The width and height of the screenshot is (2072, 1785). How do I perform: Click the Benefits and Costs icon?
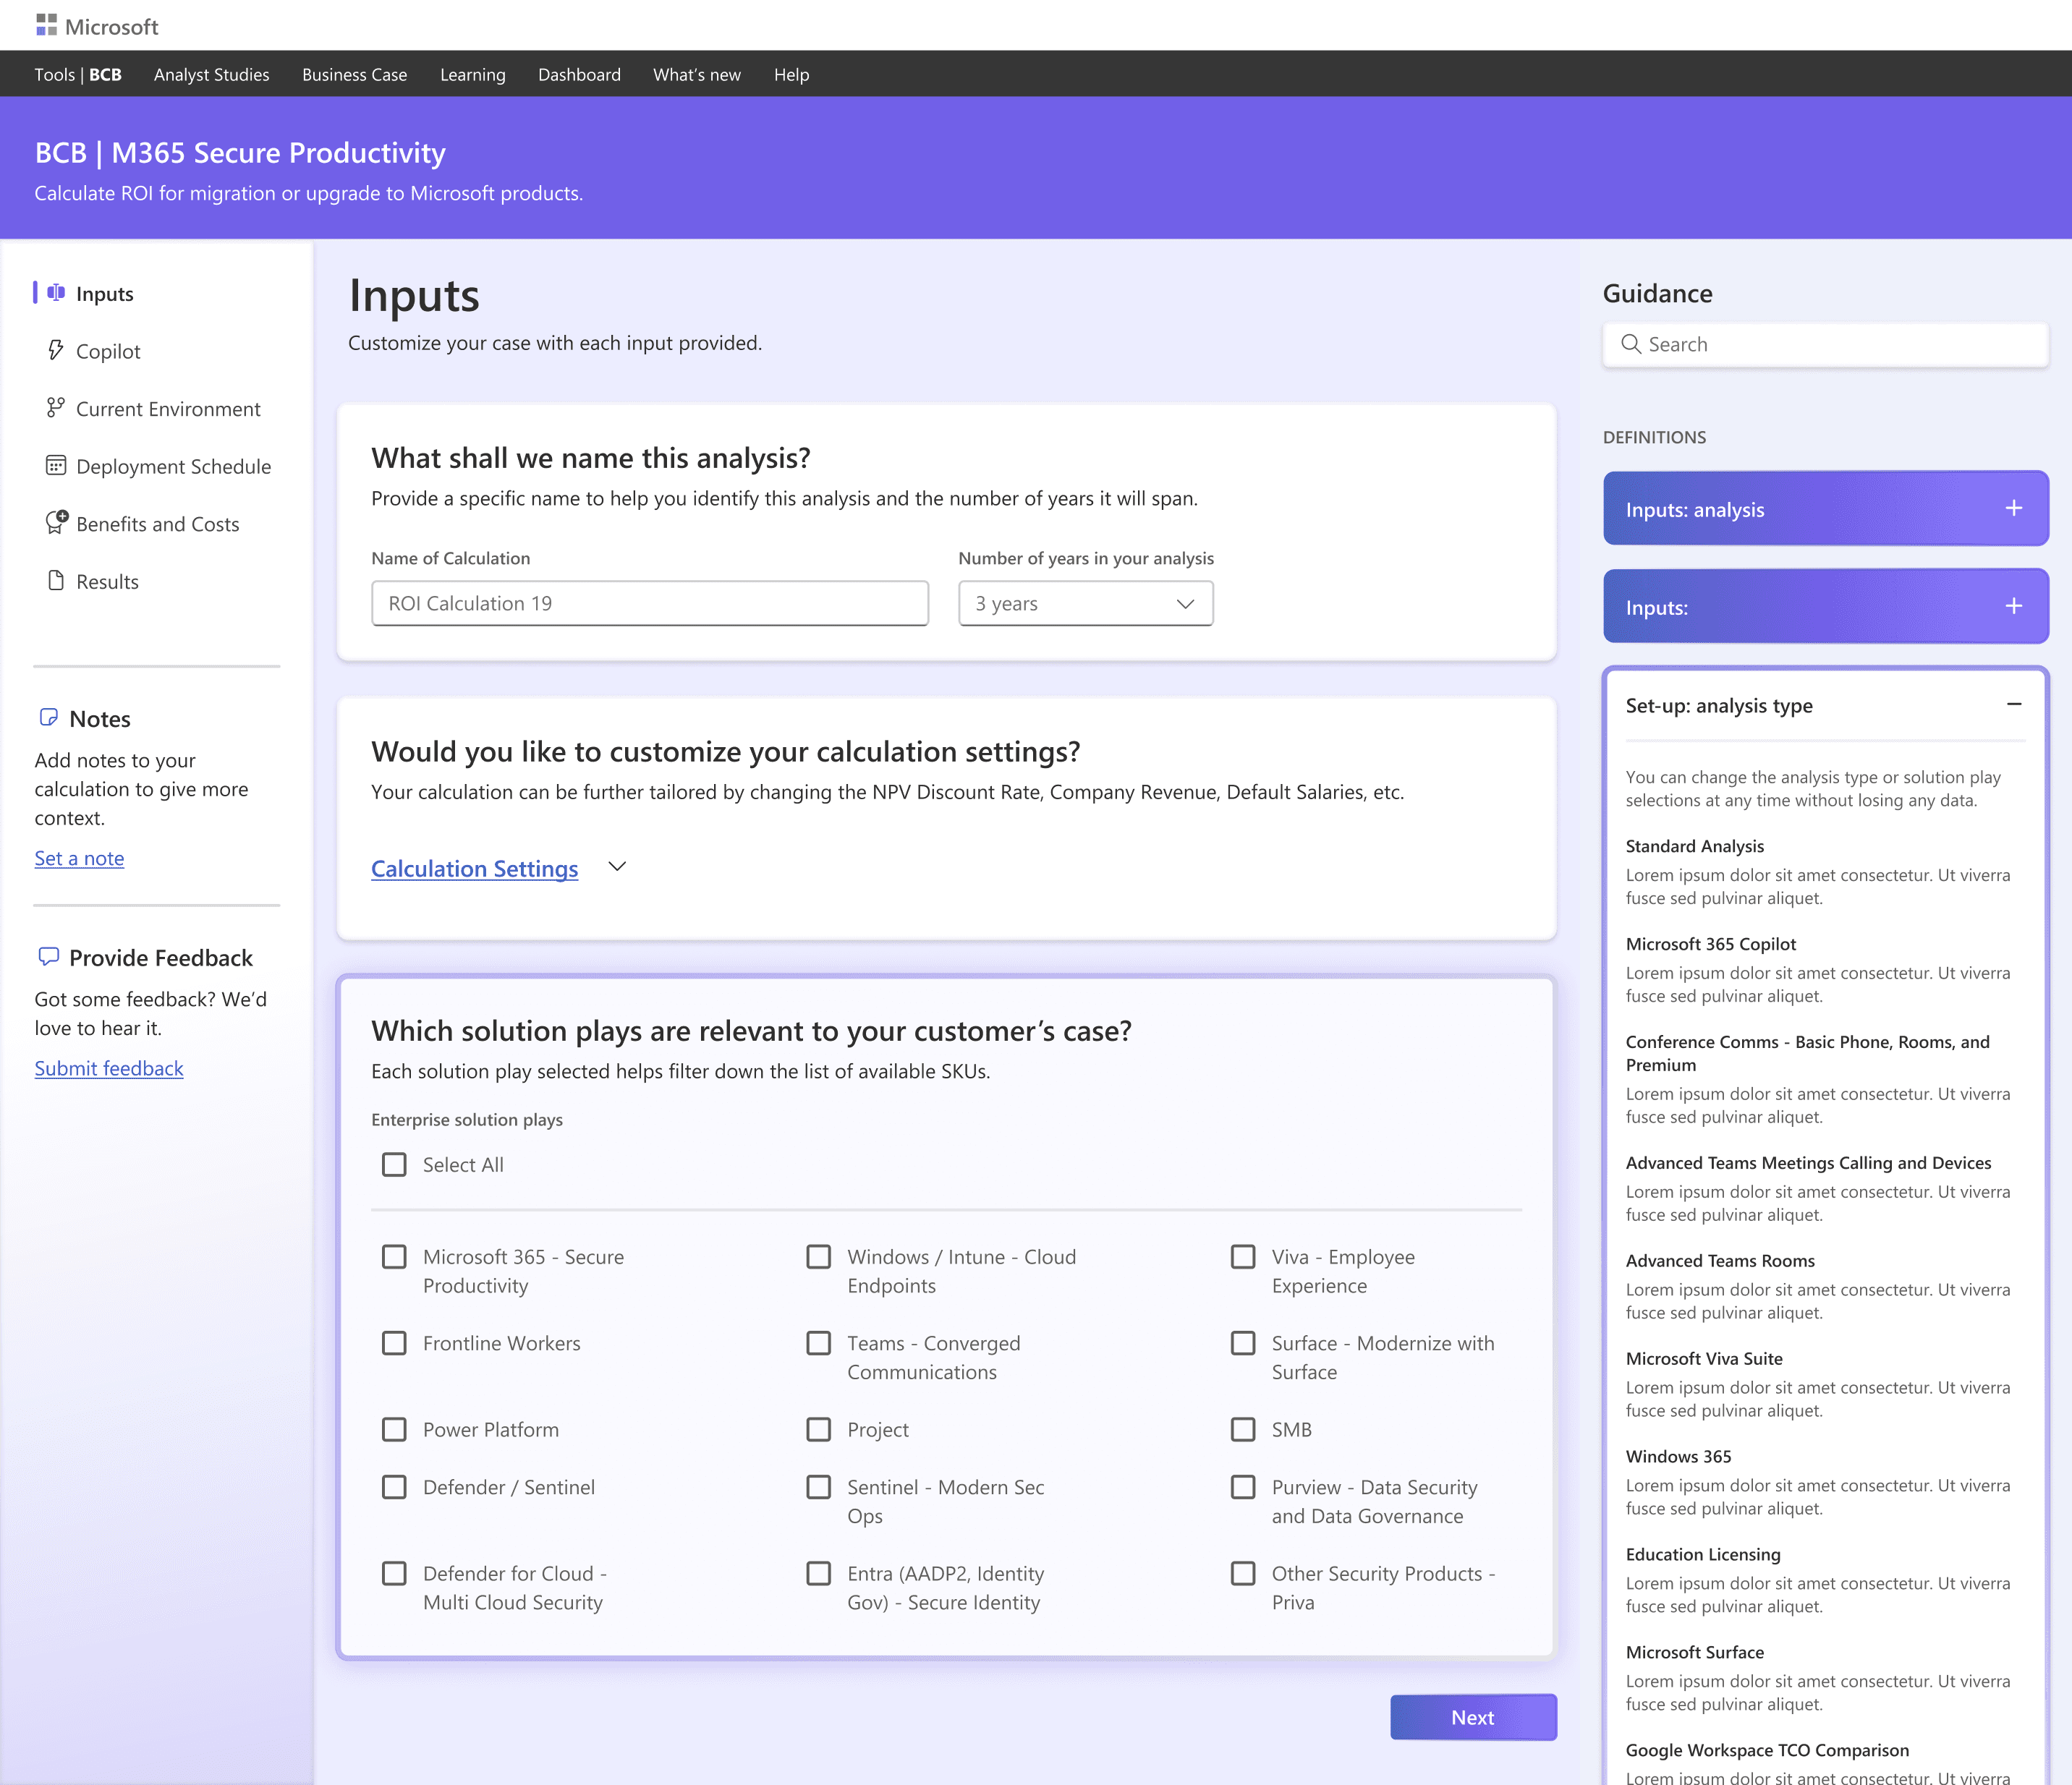[x=57, y=523]
